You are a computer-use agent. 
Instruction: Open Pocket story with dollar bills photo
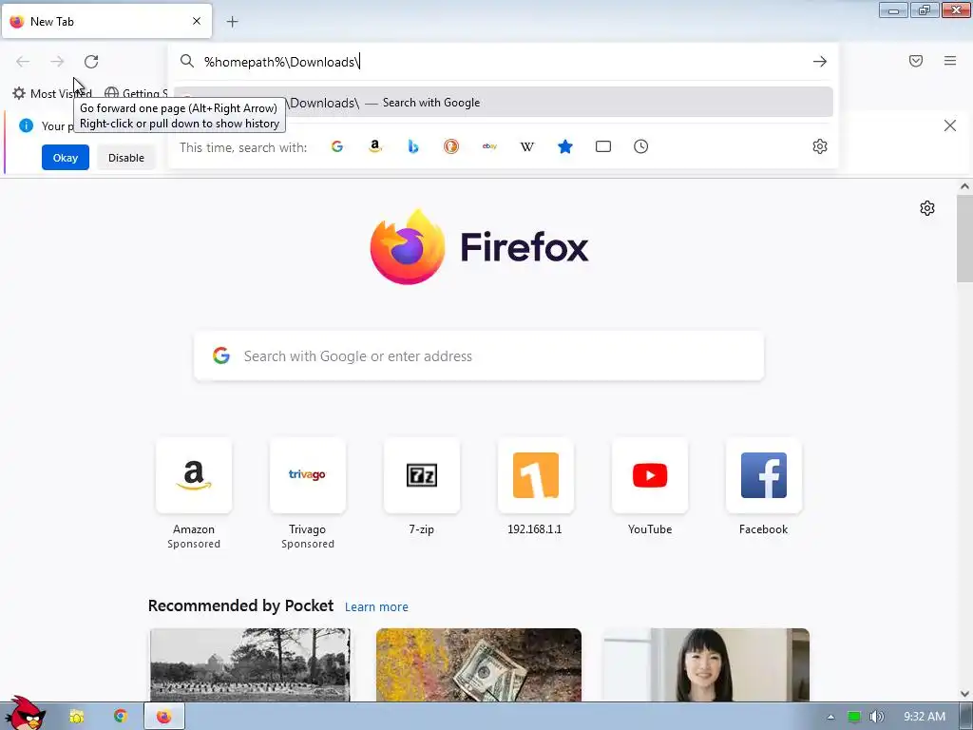[x=479, y=664]
